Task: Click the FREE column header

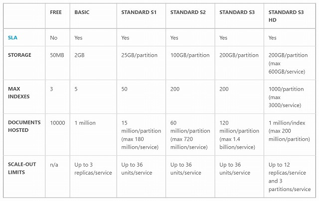Action: click(56, 12)
